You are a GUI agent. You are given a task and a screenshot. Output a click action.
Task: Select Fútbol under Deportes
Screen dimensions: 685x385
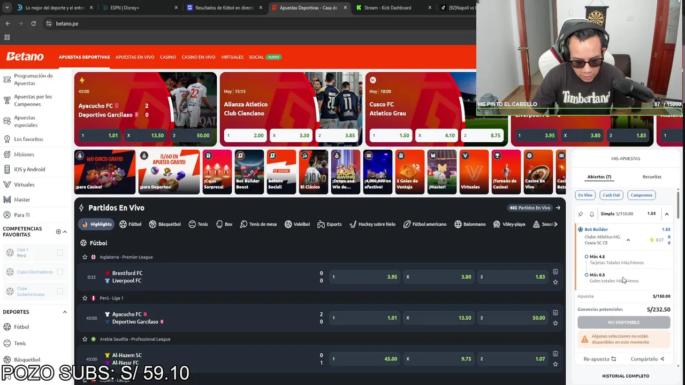(x=21, y=327)
